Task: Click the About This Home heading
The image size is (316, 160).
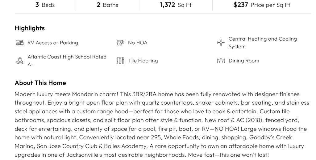Action: (40, 83)
